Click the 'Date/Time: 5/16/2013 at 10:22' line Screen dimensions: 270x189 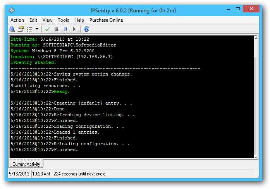coord(50,39)
